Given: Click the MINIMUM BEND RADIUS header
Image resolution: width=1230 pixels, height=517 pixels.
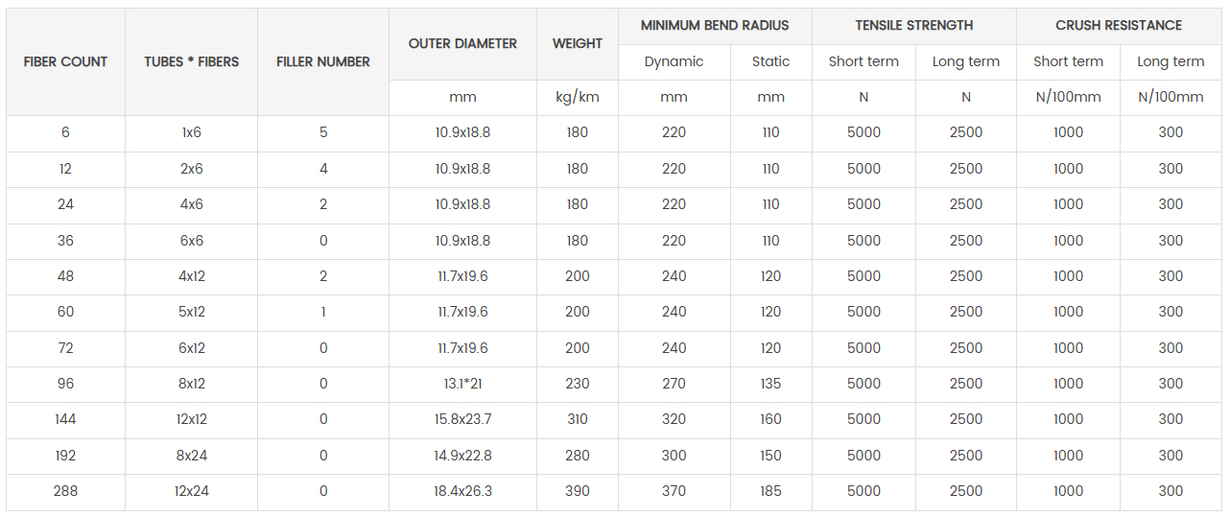Looking at the screenshot, I should [715, 26].
